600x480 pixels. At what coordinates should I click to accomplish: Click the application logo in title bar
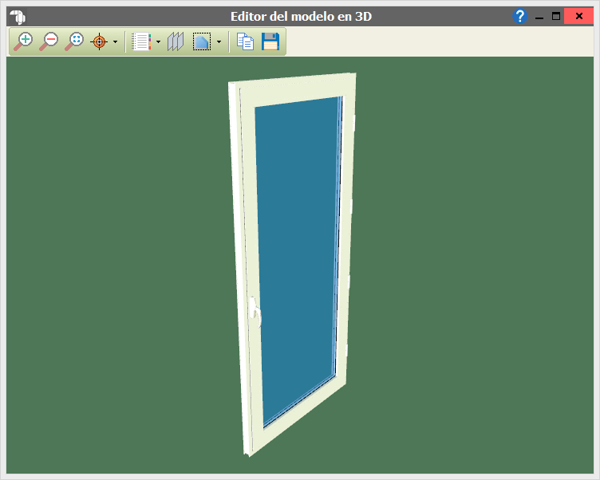point(18,17)
